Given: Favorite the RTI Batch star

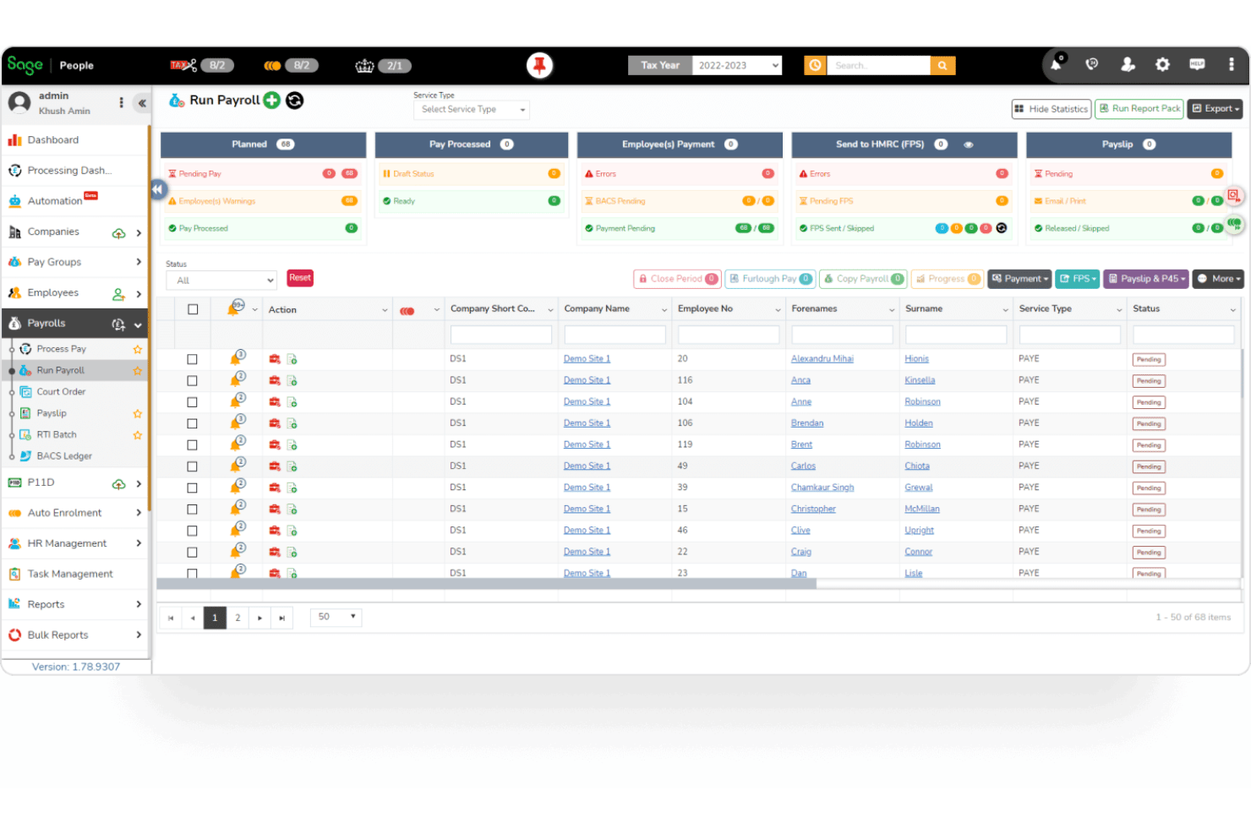Looking at the screenshot, I should point(137,435).
